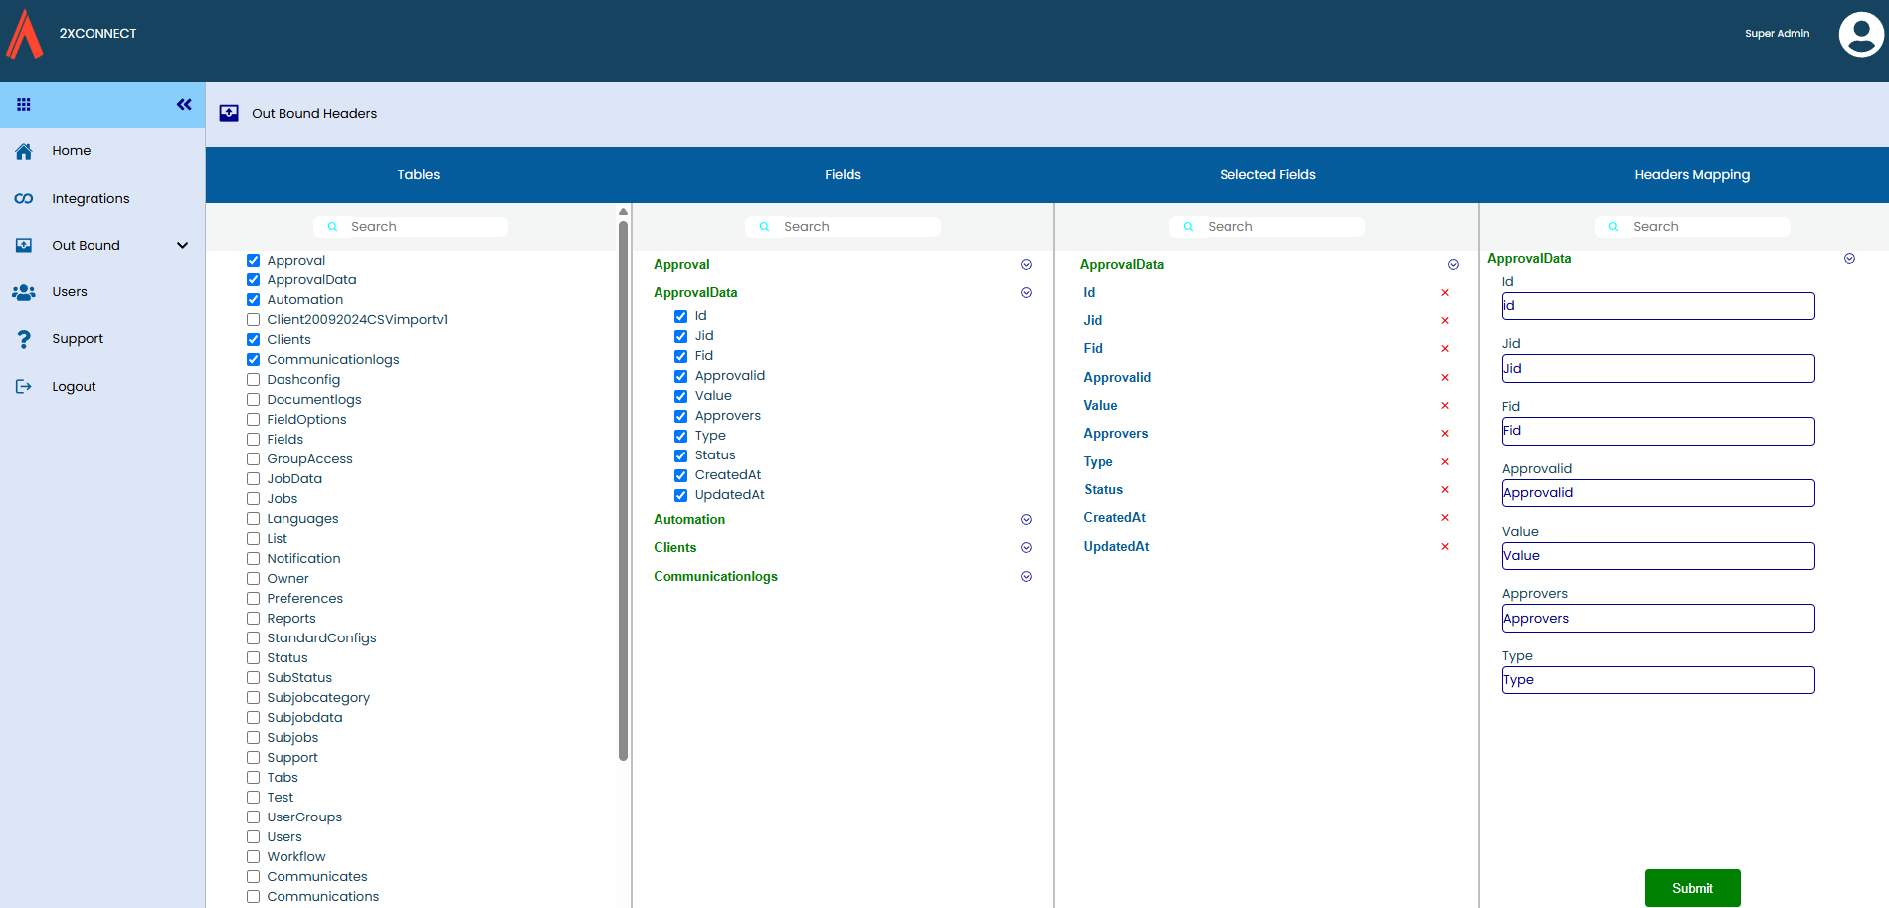Click the Approvalid header mapping input

click(x=1657, y=493)
